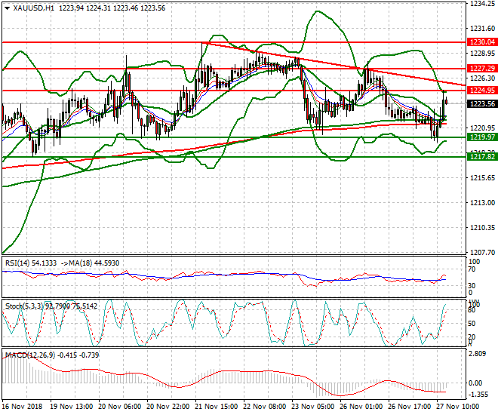Screen dimensions: 498x415
Task: Click the 1231.60 price scale value
Action: pos(482,29)
